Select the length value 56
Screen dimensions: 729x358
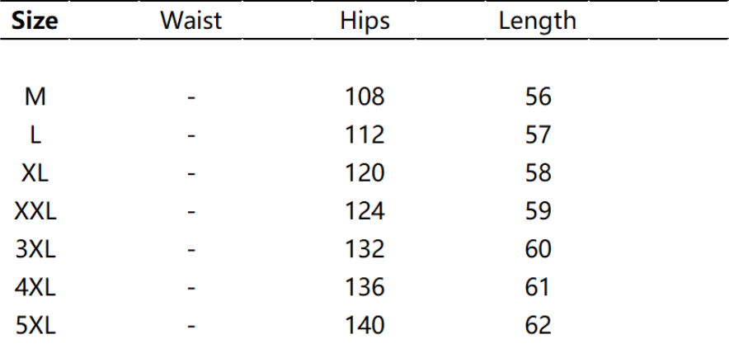[538, 97]
